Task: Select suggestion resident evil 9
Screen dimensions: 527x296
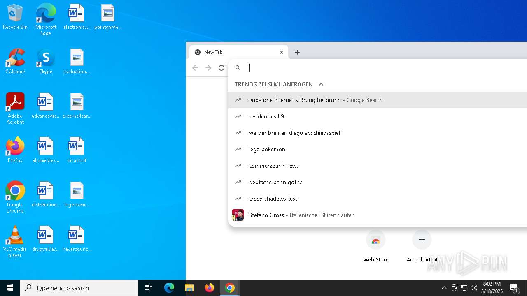Action: tap(378, 116)
